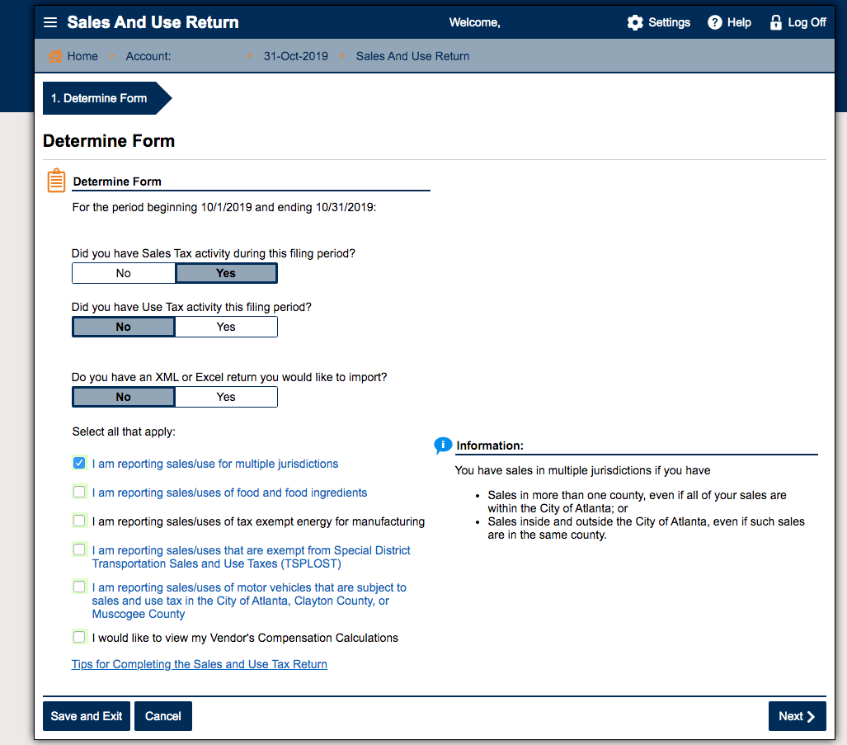Click the 'Determine Form' page heading

click(x=109, y=141)
